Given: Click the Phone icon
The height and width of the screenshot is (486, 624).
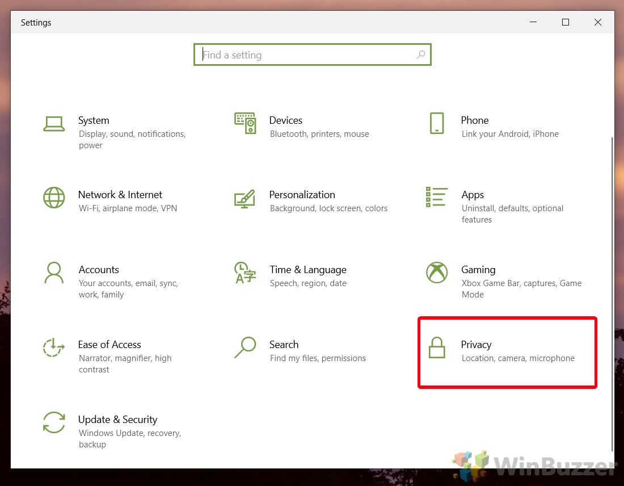Looking at the screenshot, I should click(x=437, y=123).
